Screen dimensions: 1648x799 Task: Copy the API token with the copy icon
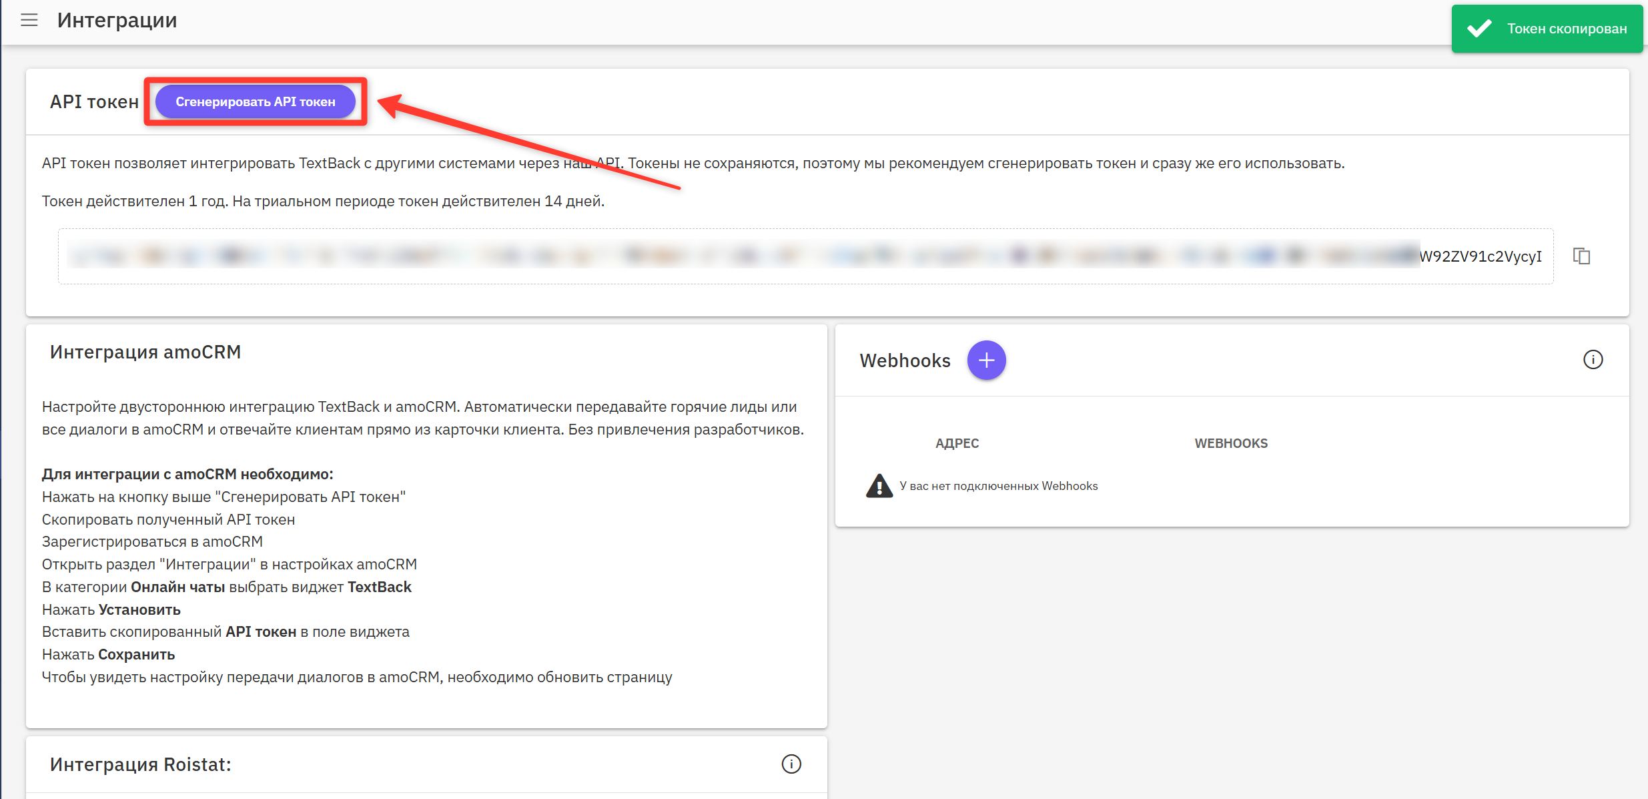[x=1581, y=256]
